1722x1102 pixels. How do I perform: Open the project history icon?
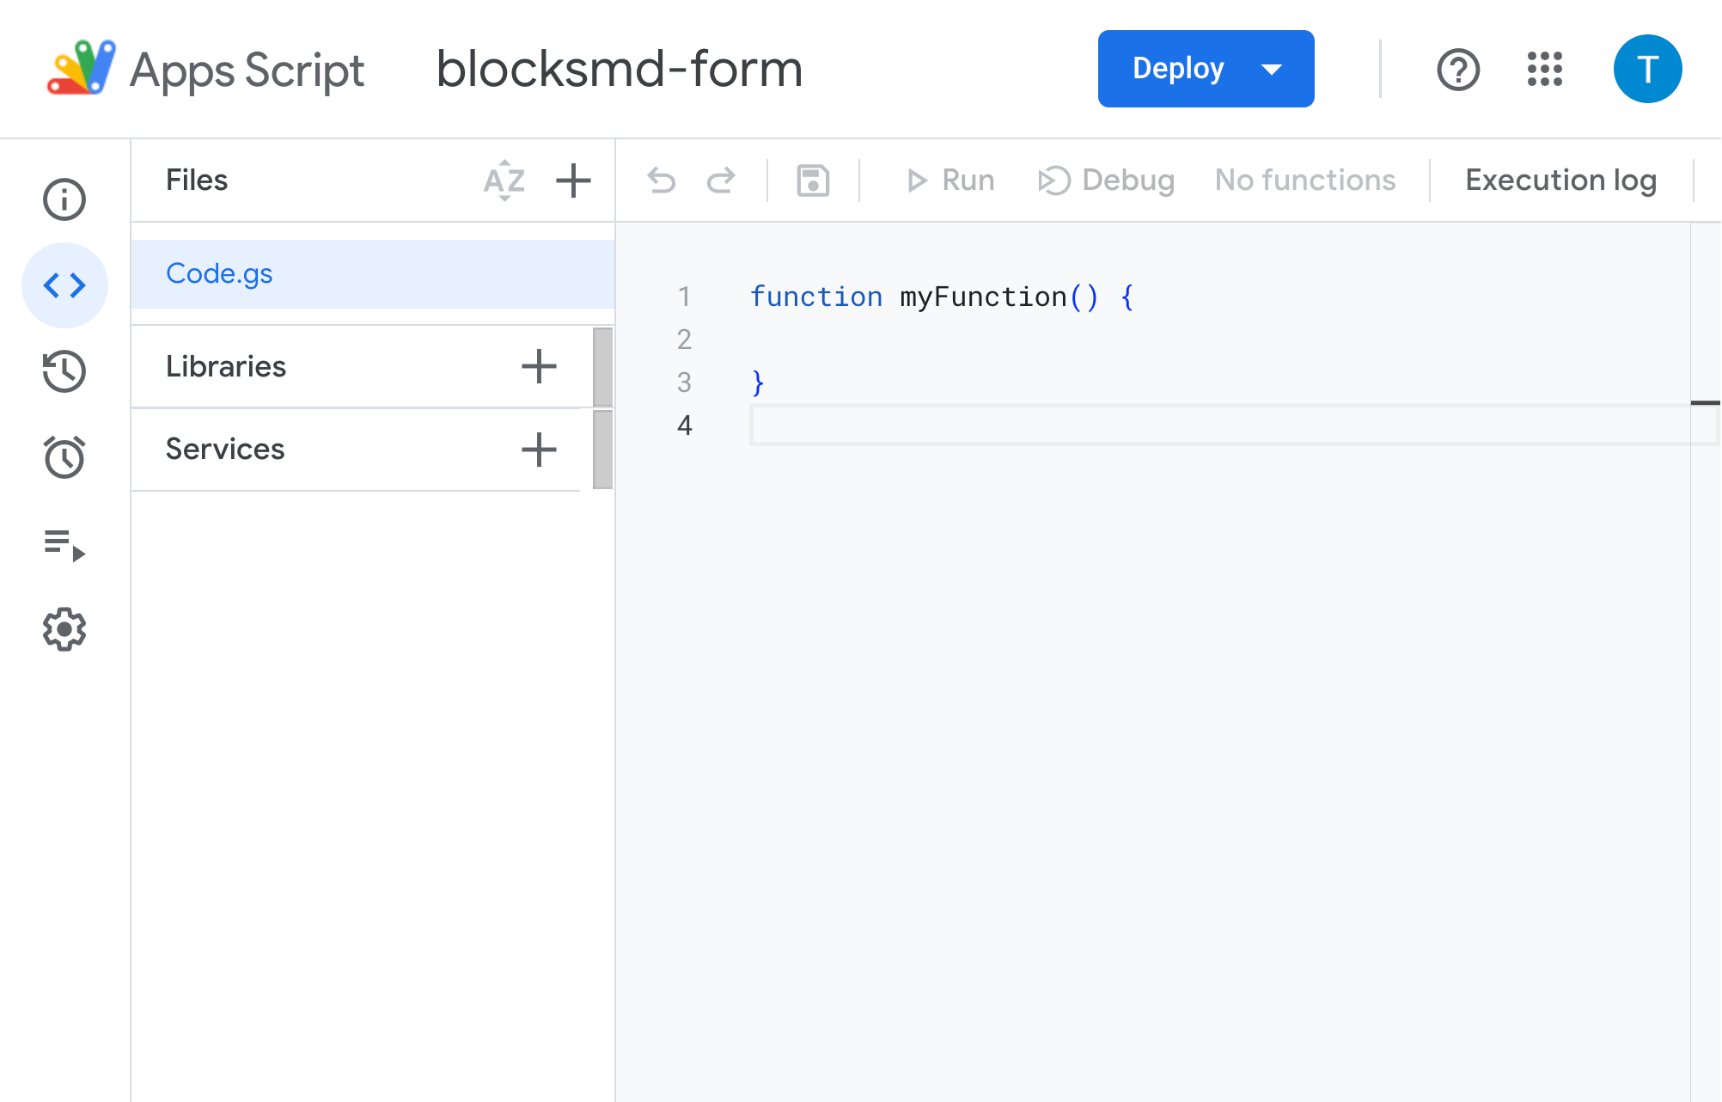pyautogui.click(x=64, y=371)
